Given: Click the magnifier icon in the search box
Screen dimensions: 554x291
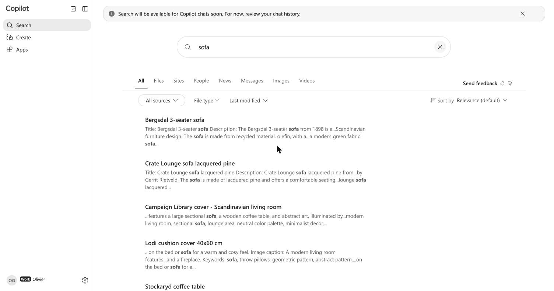Looking at the screenshot, I should tap(187, 47).
